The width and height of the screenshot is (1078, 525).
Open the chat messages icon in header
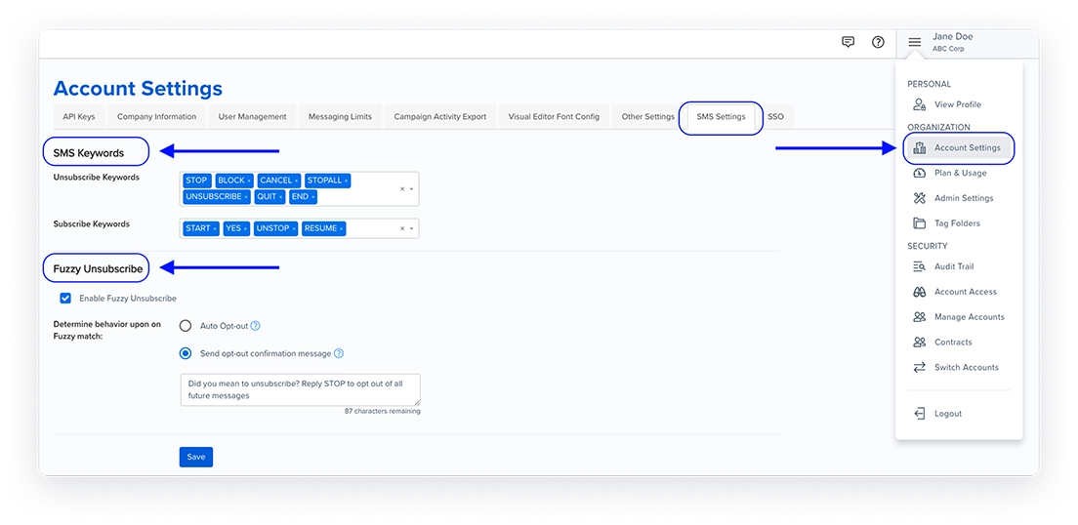click(x=848, y=42)
